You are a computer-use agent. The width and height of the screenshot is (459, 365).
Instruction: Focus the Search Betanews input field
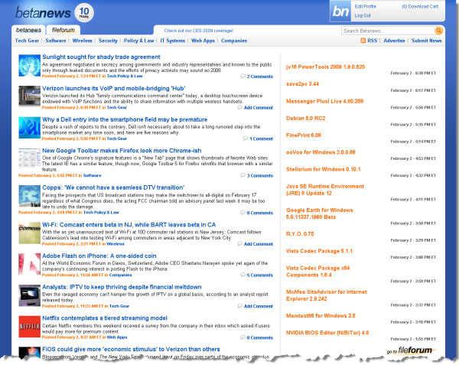tap(388, 31)
